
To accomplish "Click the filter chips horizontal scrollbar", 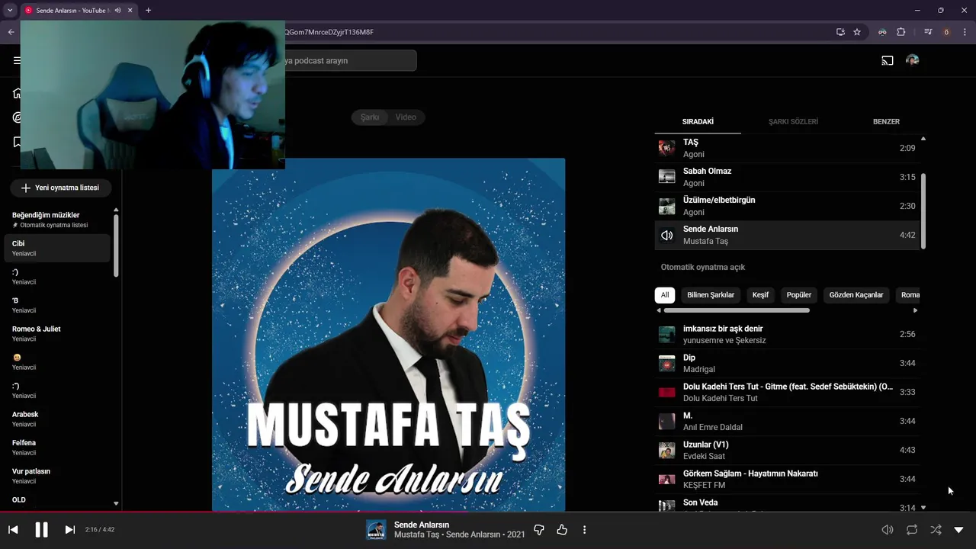I will click(737, 310).
